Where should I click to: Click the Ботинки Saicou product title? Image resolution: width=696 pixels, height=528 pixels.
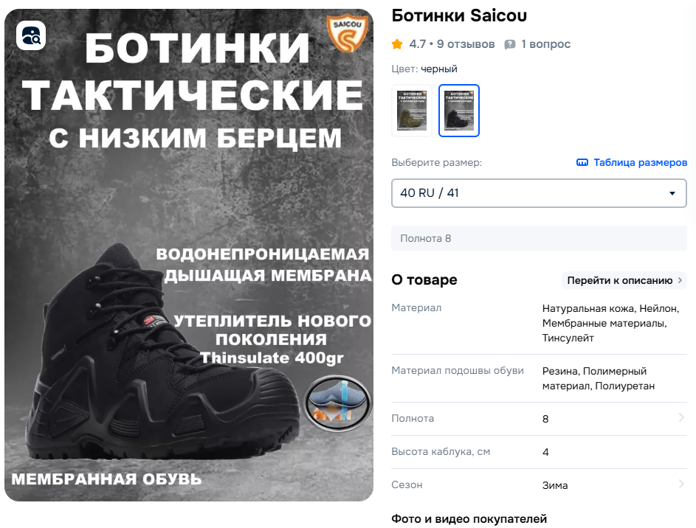point(459,15)
